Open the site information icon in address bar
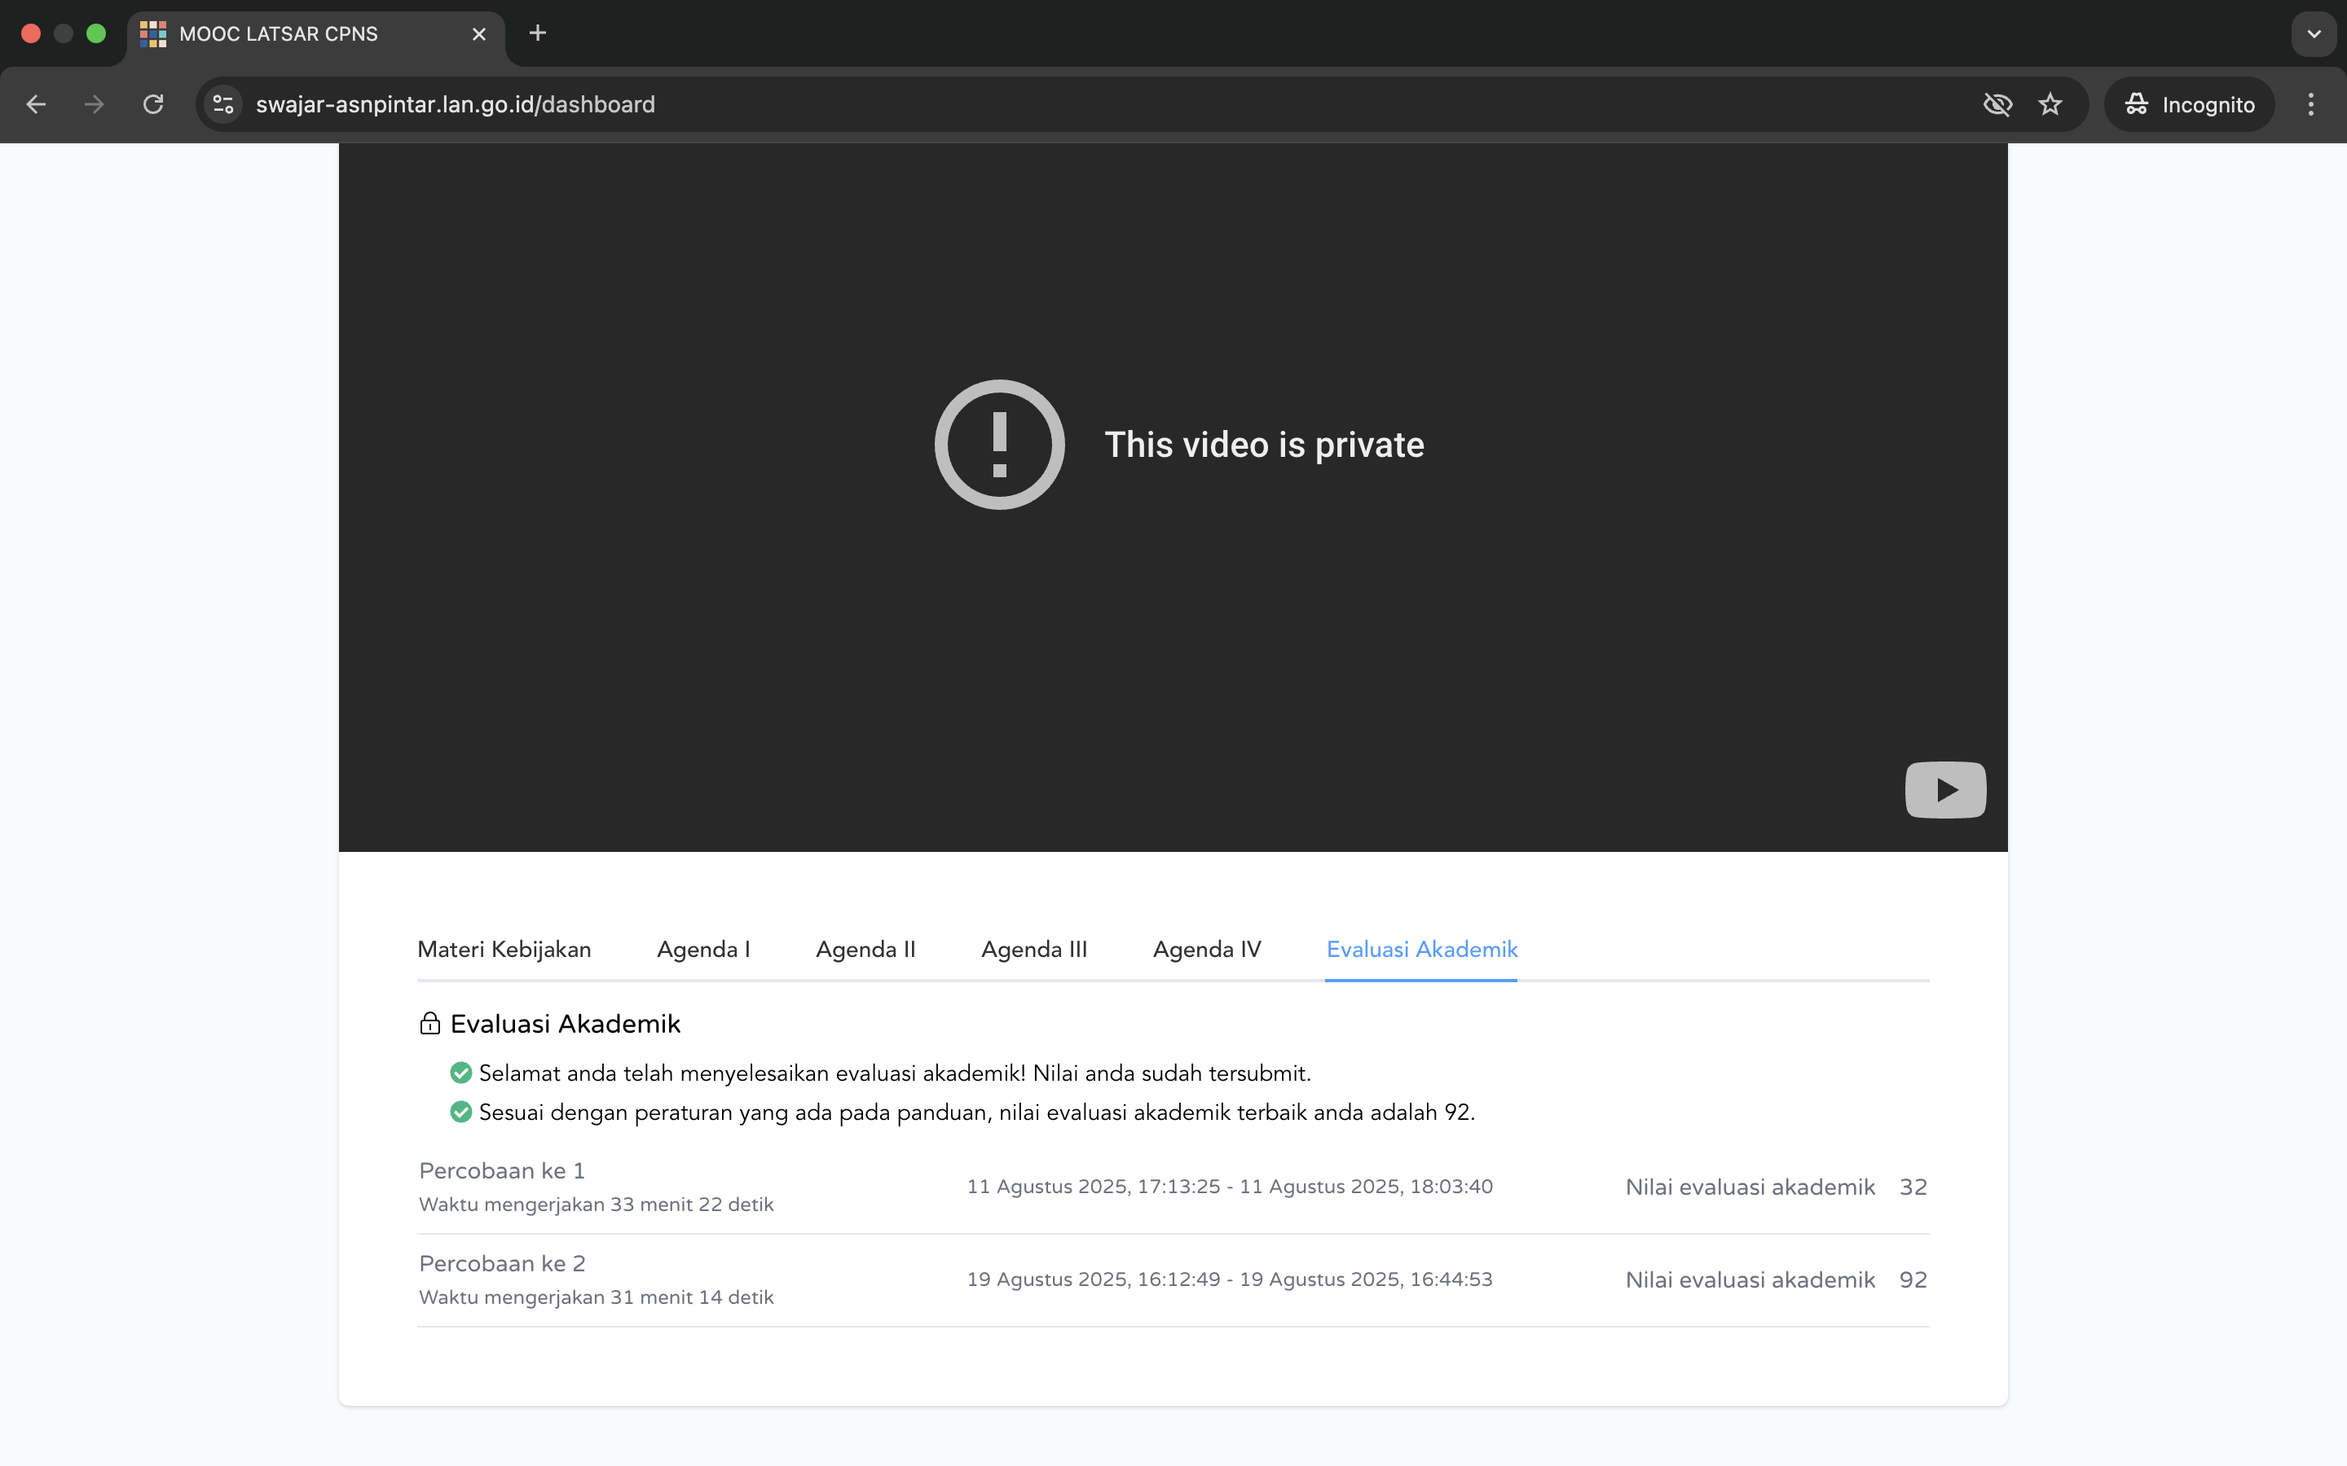The width and height of the screenshot is (2347, 1466). click(224, 105)
